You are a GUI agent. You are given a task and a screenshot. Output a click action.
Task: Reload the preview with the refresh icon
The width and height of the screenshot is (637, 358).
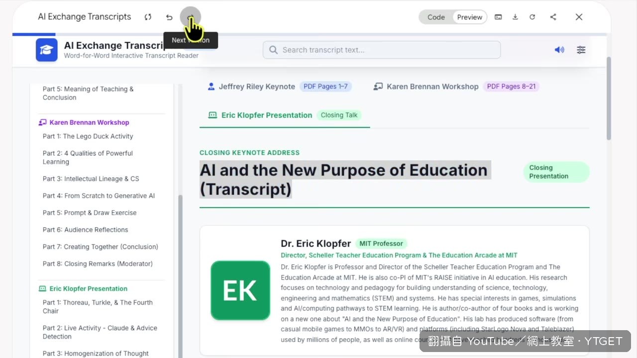[532, 17]
